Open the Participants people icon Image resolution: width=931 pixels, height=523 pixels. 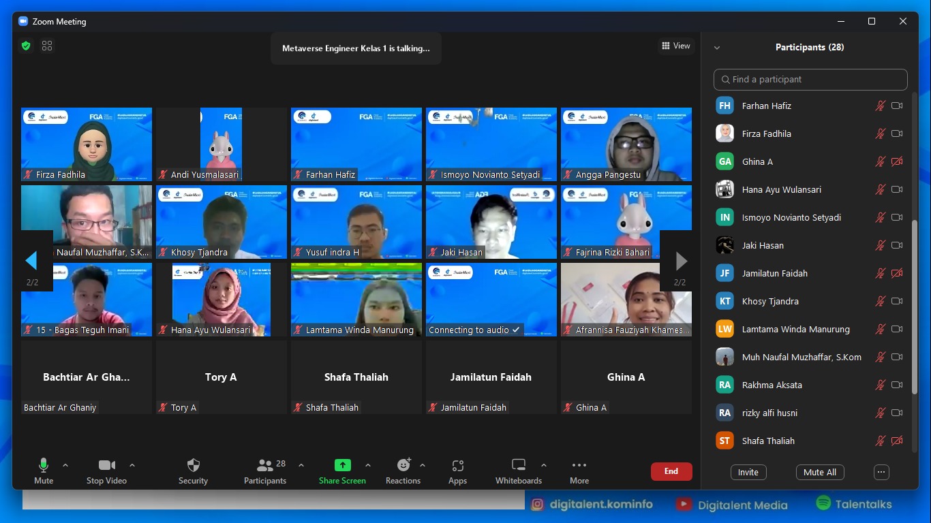click(x=264, y=466)
